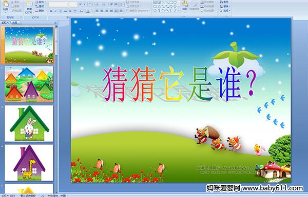Toggle Italic text formatting
308x197 pixels.
pyautogui.click(x=55, y=11)
